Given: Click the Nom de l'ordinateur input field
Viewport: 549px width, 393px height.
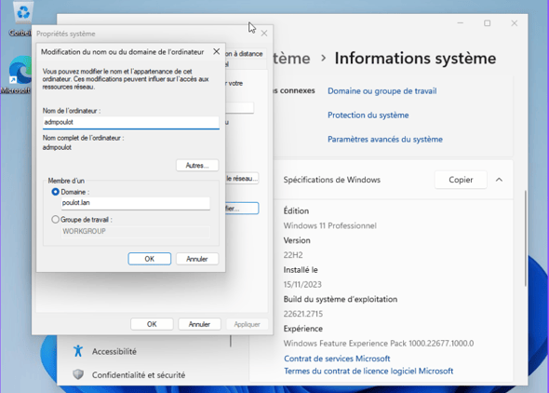Looking at the screenshot, I should click(x=131, y=122).
